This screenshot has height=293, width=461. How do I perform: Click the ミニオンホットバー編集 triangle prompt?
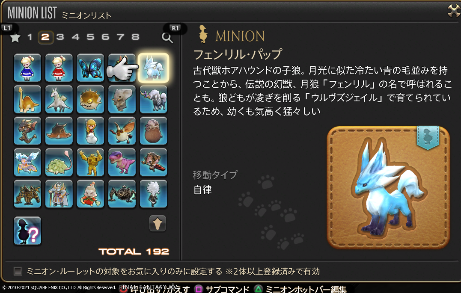[300, 289]
